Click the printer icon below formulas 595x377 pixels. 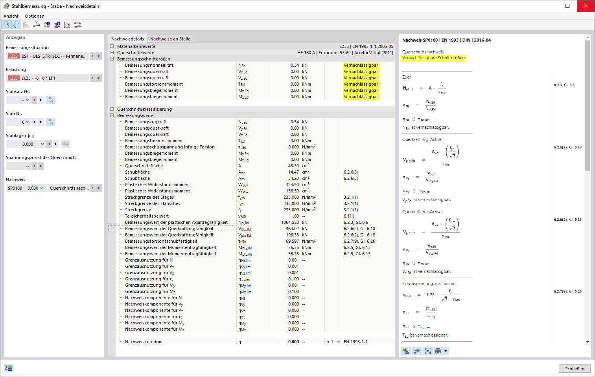click(438, 351)
